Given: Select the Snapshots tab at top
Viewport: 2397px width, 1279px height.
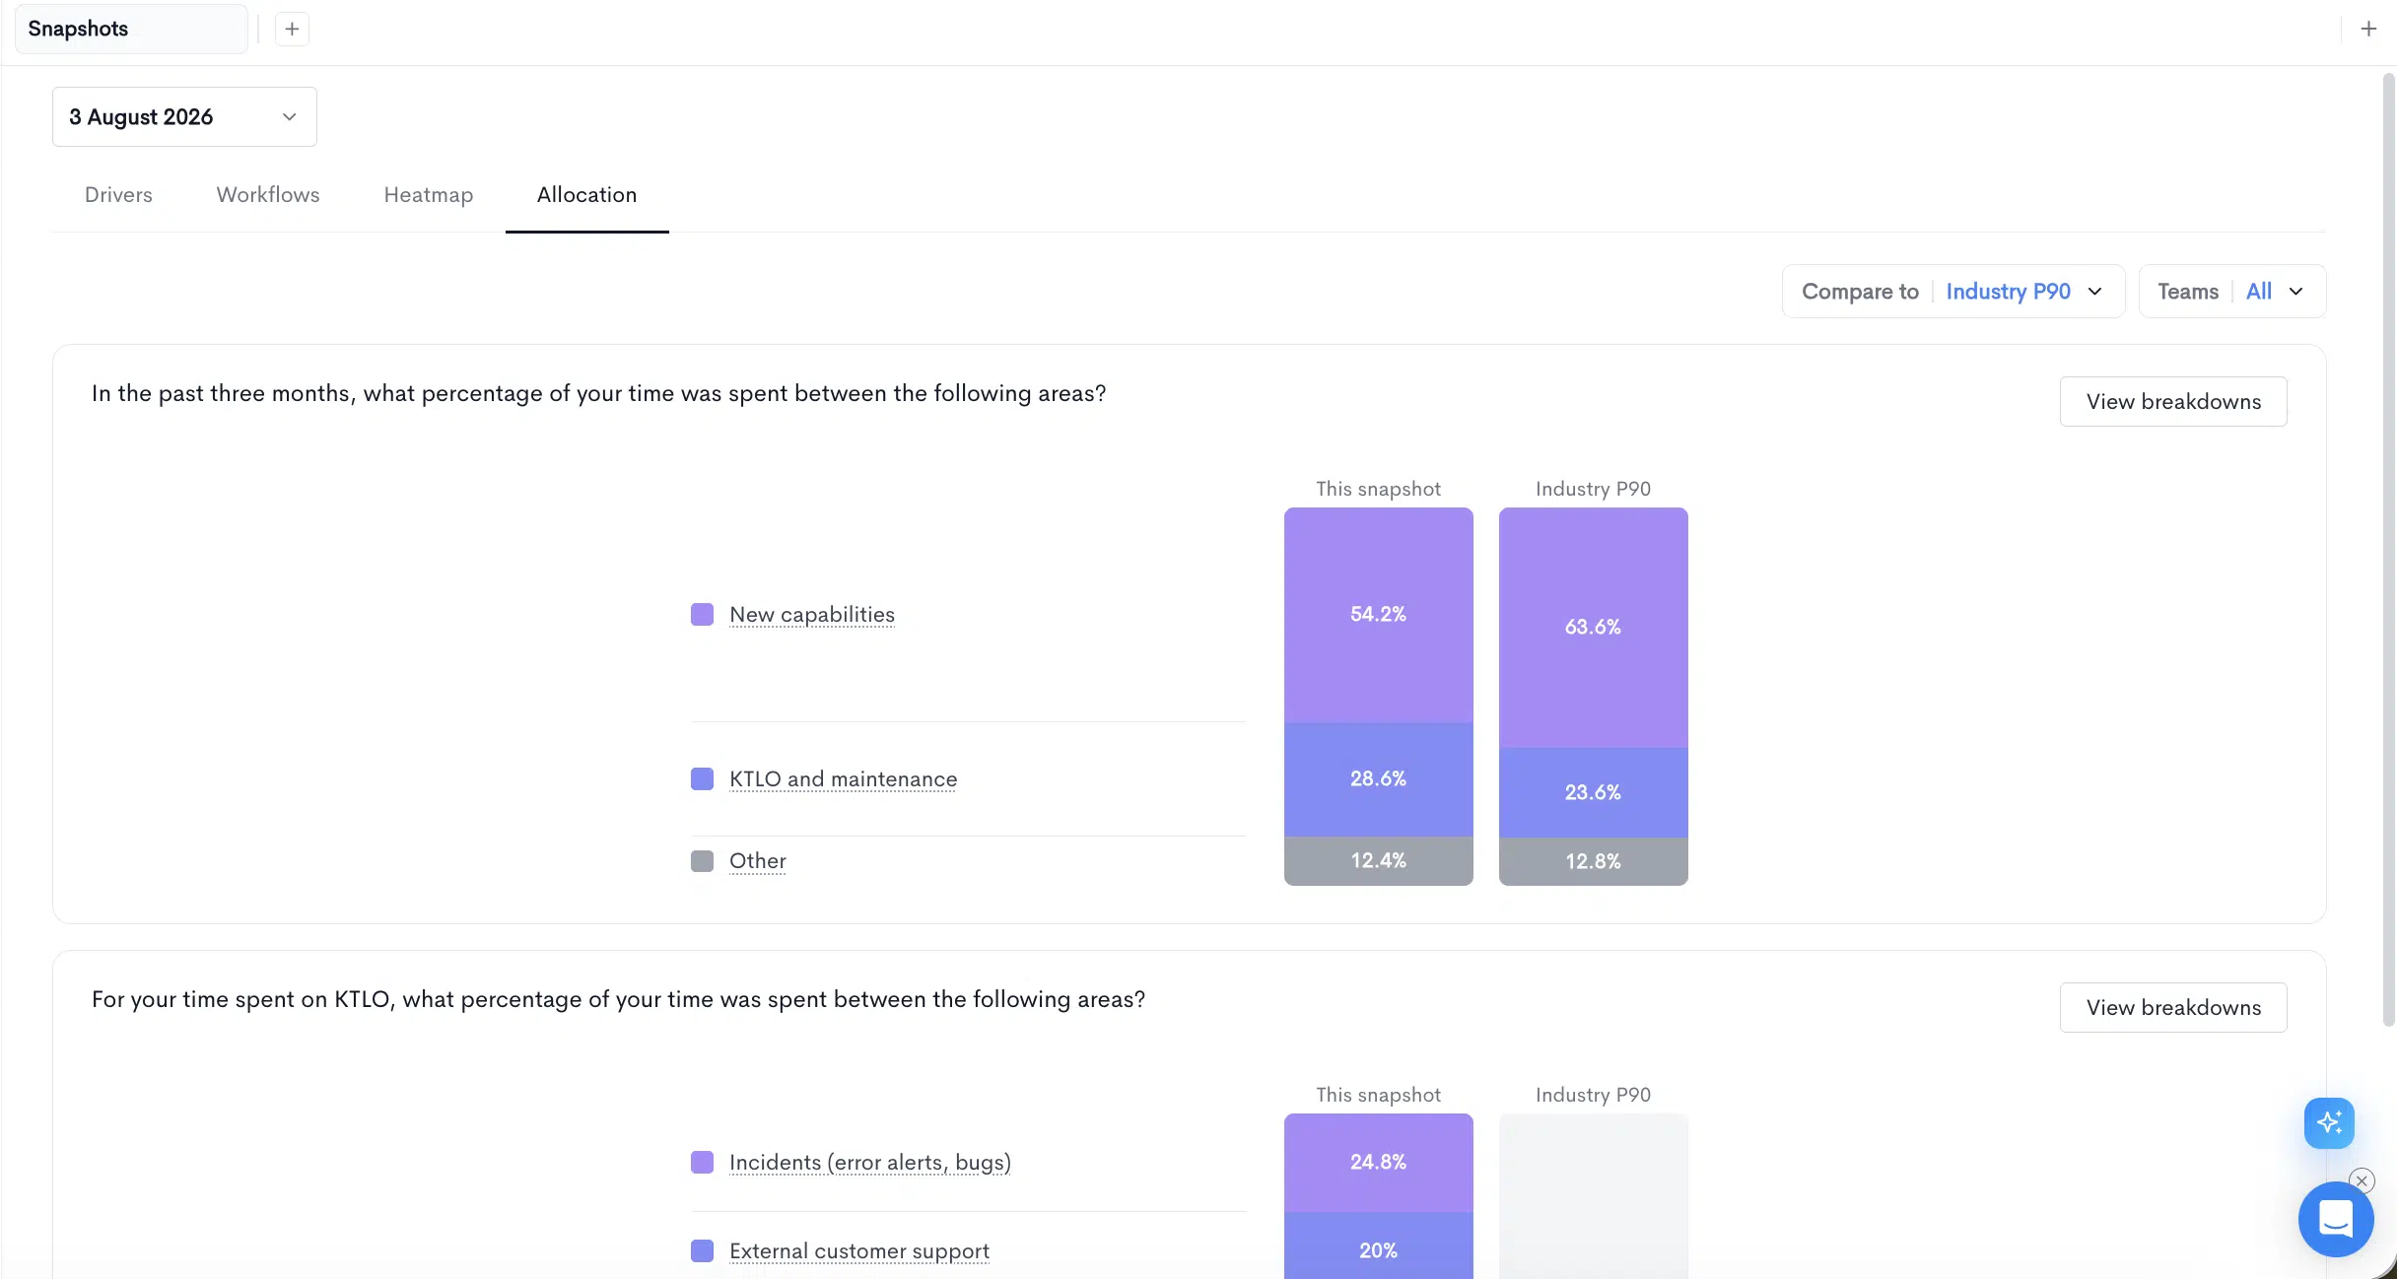Looking at the screenshot, I should pos(131,29).
